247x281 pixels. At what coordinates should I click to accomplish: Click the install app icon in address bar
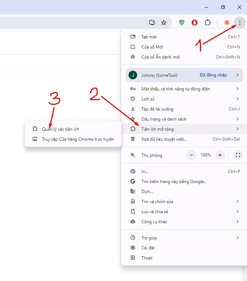[x=152, y=23]
